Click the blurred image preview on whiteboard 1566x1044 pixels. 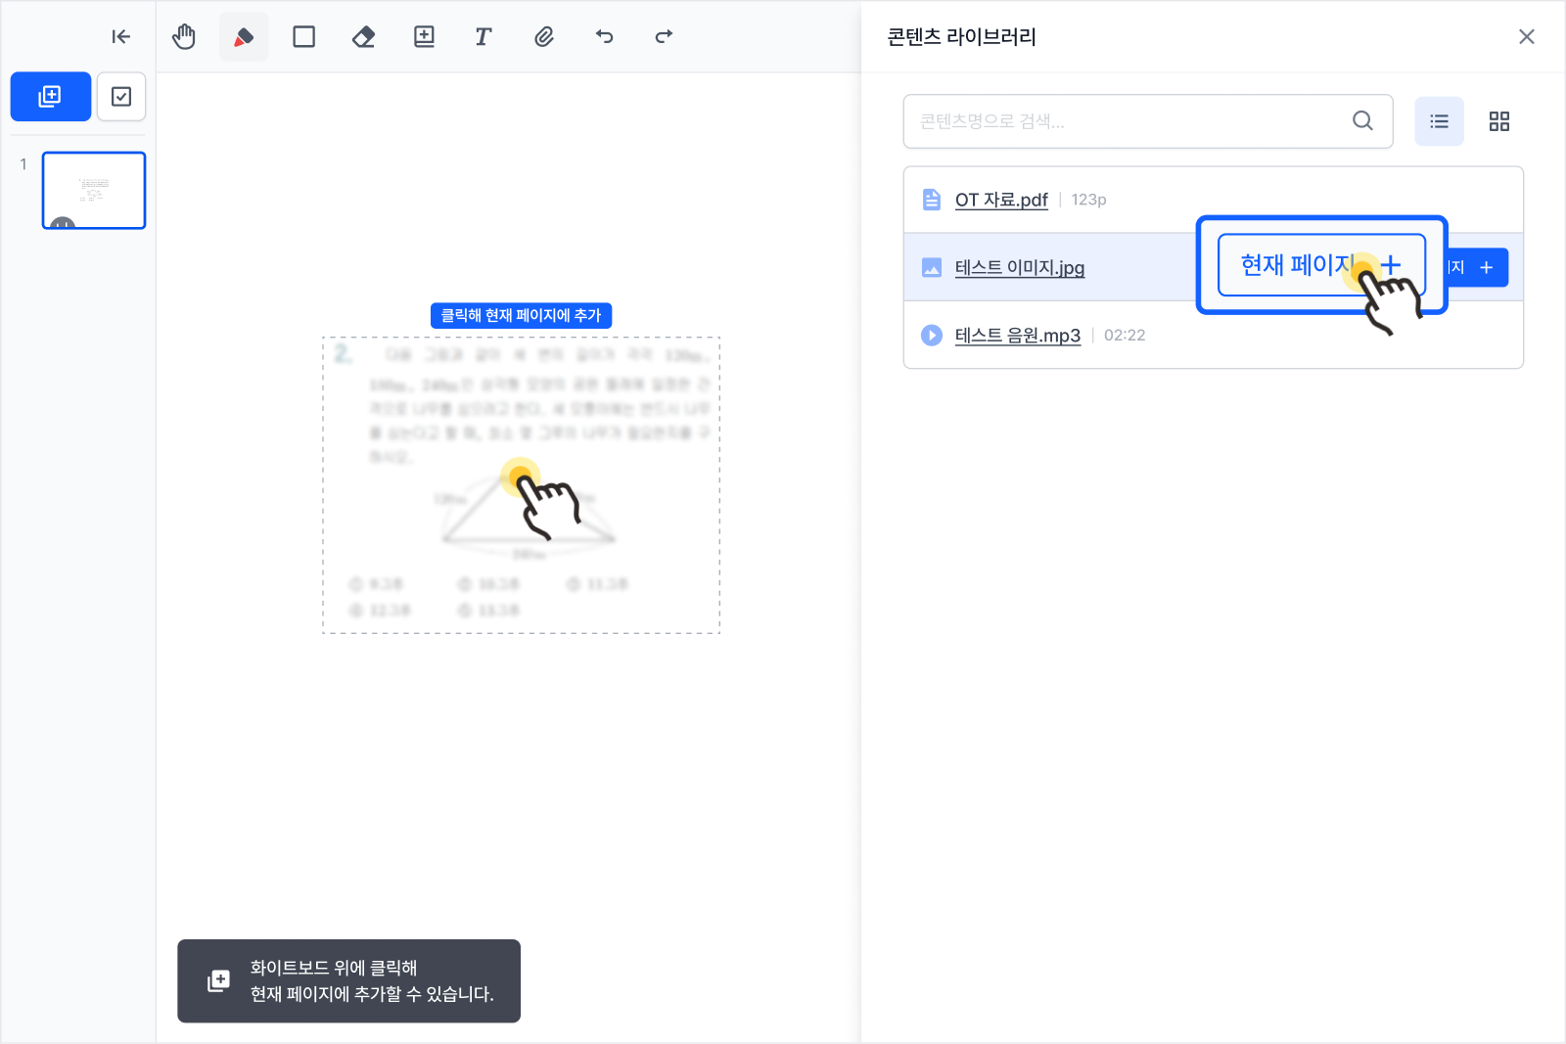522,485
